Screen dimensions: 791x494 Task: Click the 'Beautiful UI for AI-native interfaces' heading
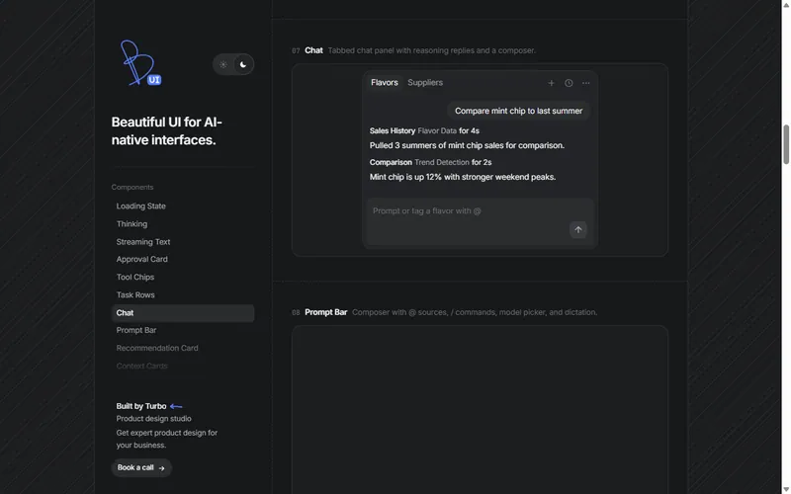coord(166,131)
